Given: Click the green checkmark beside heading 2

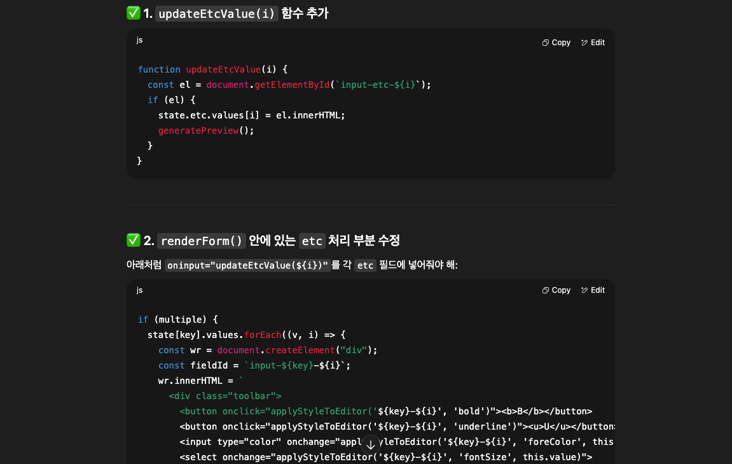Looking at the screenshot, I should [x=133, y=240].
